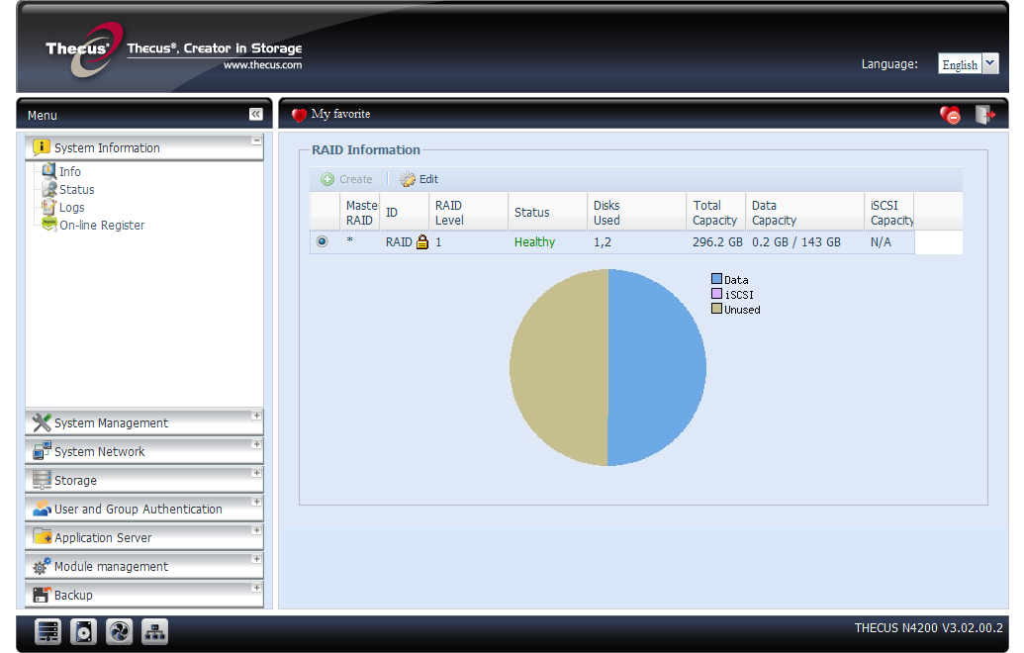Open On-line Register tree item

[102, 226]
